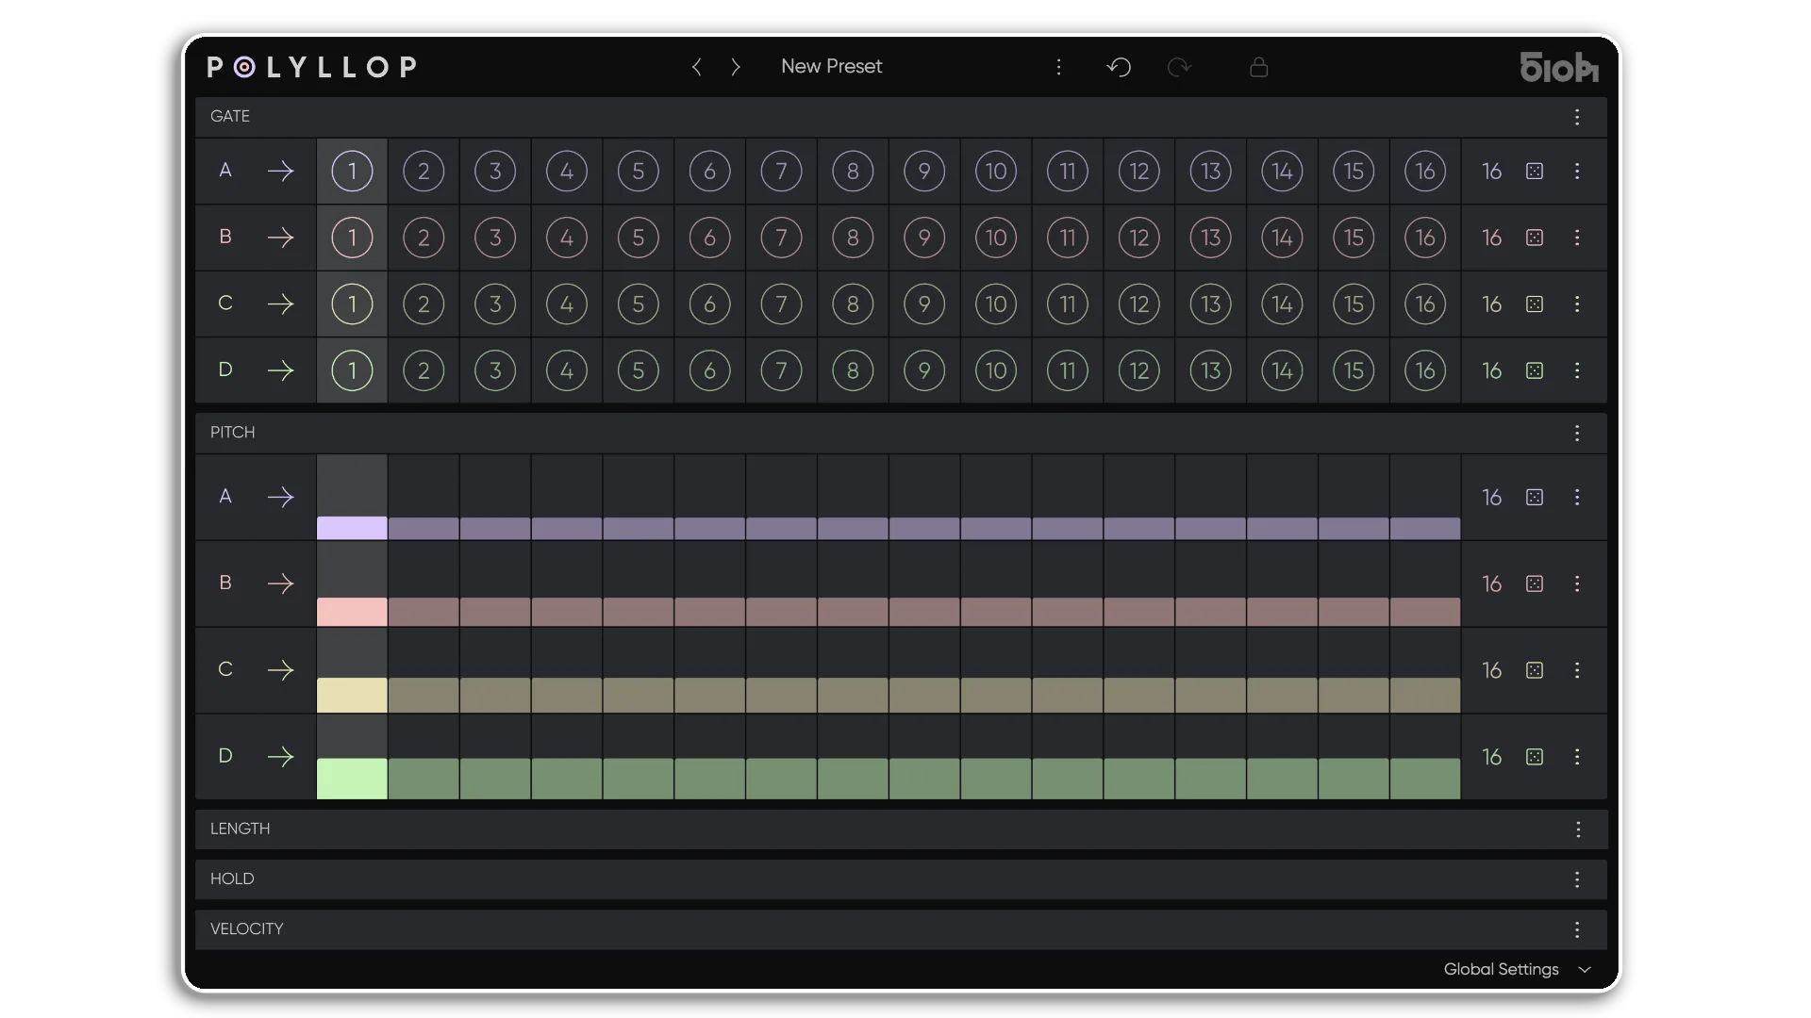Set Gate row D length value 16

click(x=1491, y=370)
